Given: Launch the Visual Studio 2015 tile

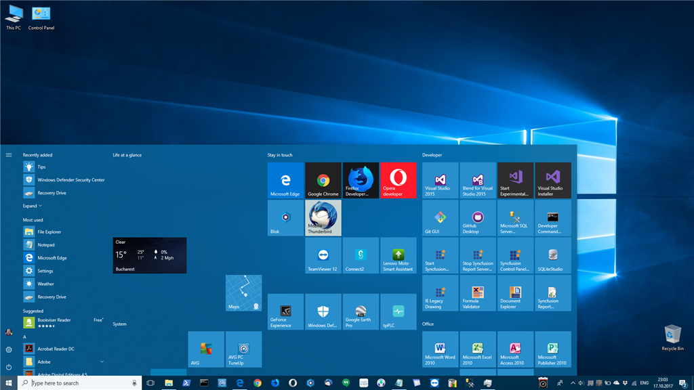Looking at the screenshot, I should point(441,180).
